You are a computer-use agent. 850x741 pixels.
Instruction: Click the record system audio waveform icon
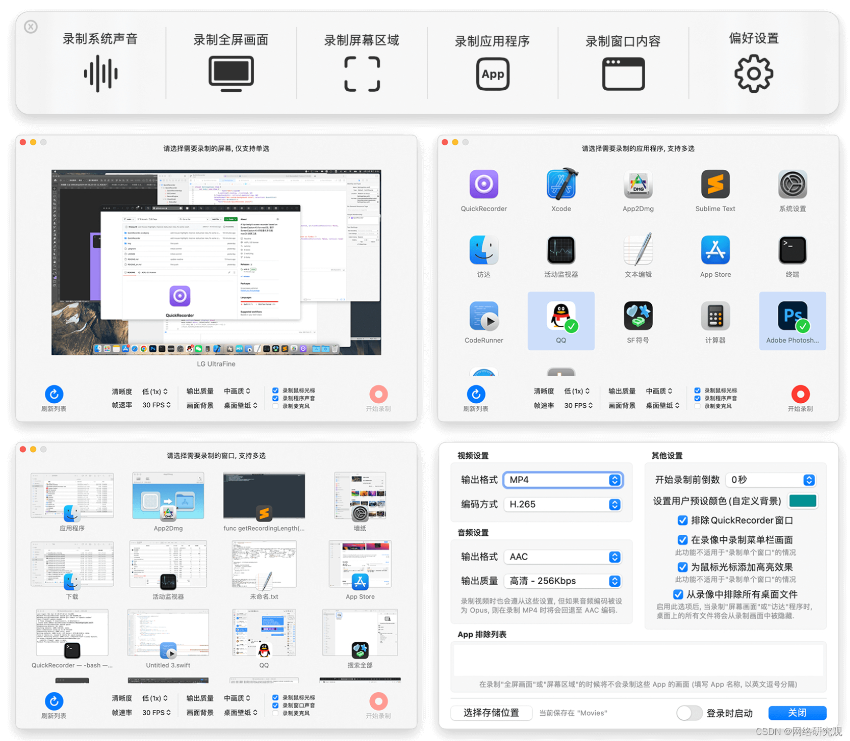[100, 74]
